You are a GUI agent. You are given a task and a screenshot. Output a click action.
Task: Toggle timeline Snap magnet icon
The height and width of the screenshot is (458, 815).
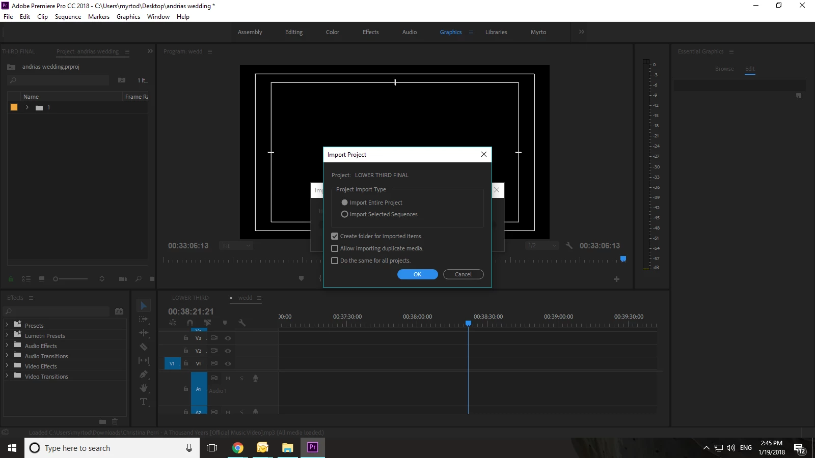(x=190, y=323)
